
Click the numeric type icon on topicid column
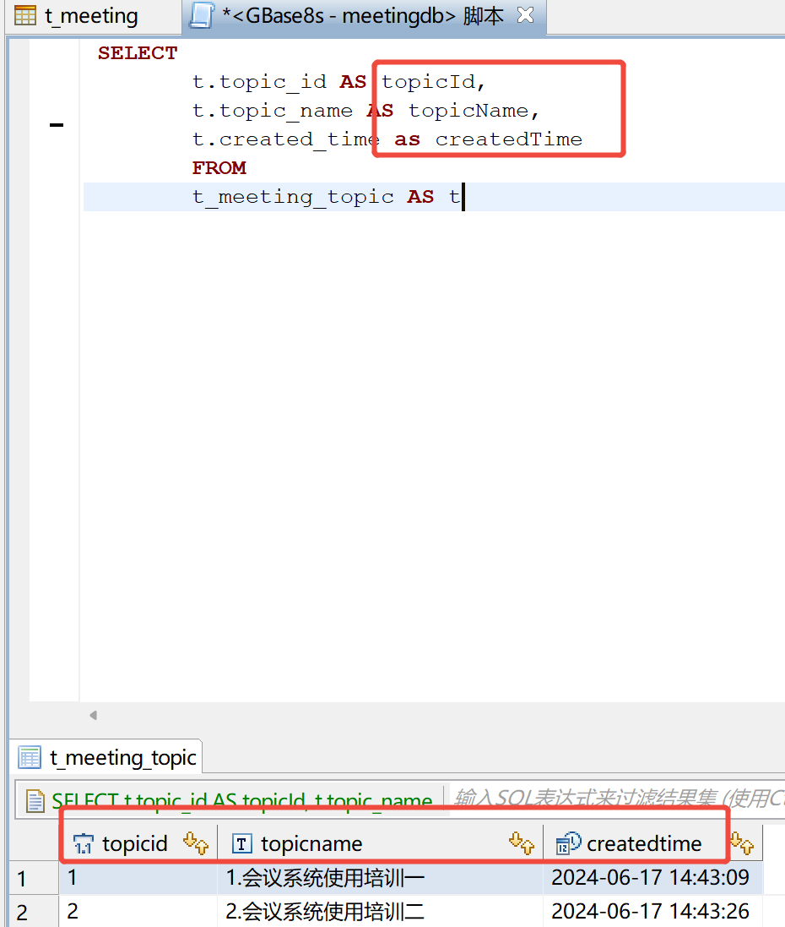click(84, 842)
